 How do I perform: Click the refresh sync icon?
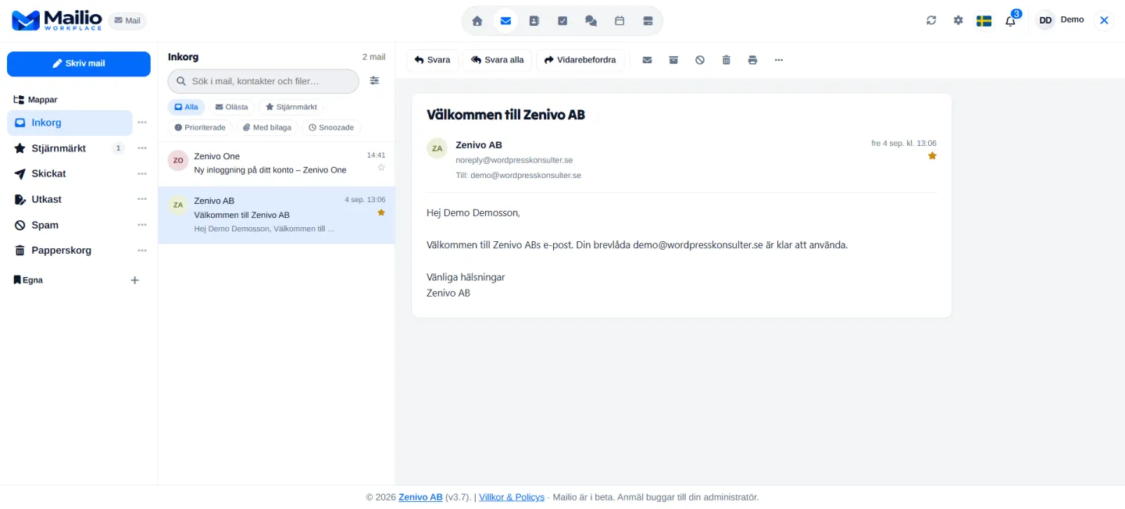point(931,20)
